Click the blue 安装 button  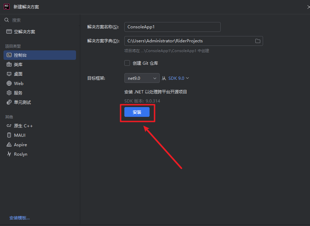tap(137, 112)
